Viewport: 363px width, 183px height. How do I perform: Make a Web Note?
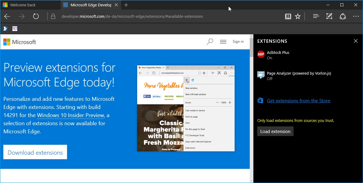click(329, 16)
